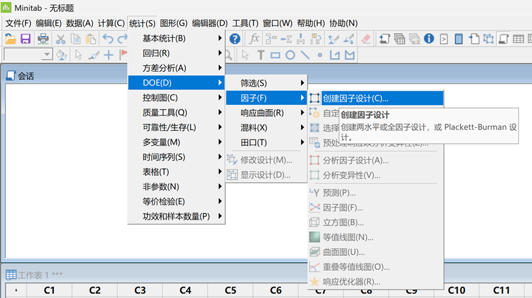This screenshot has width=532, height=298.
Task: Expand the 筛选(S) submenu
Action: click(267, 83)
